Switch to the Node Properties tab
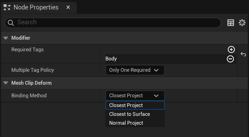 point(36,7)
